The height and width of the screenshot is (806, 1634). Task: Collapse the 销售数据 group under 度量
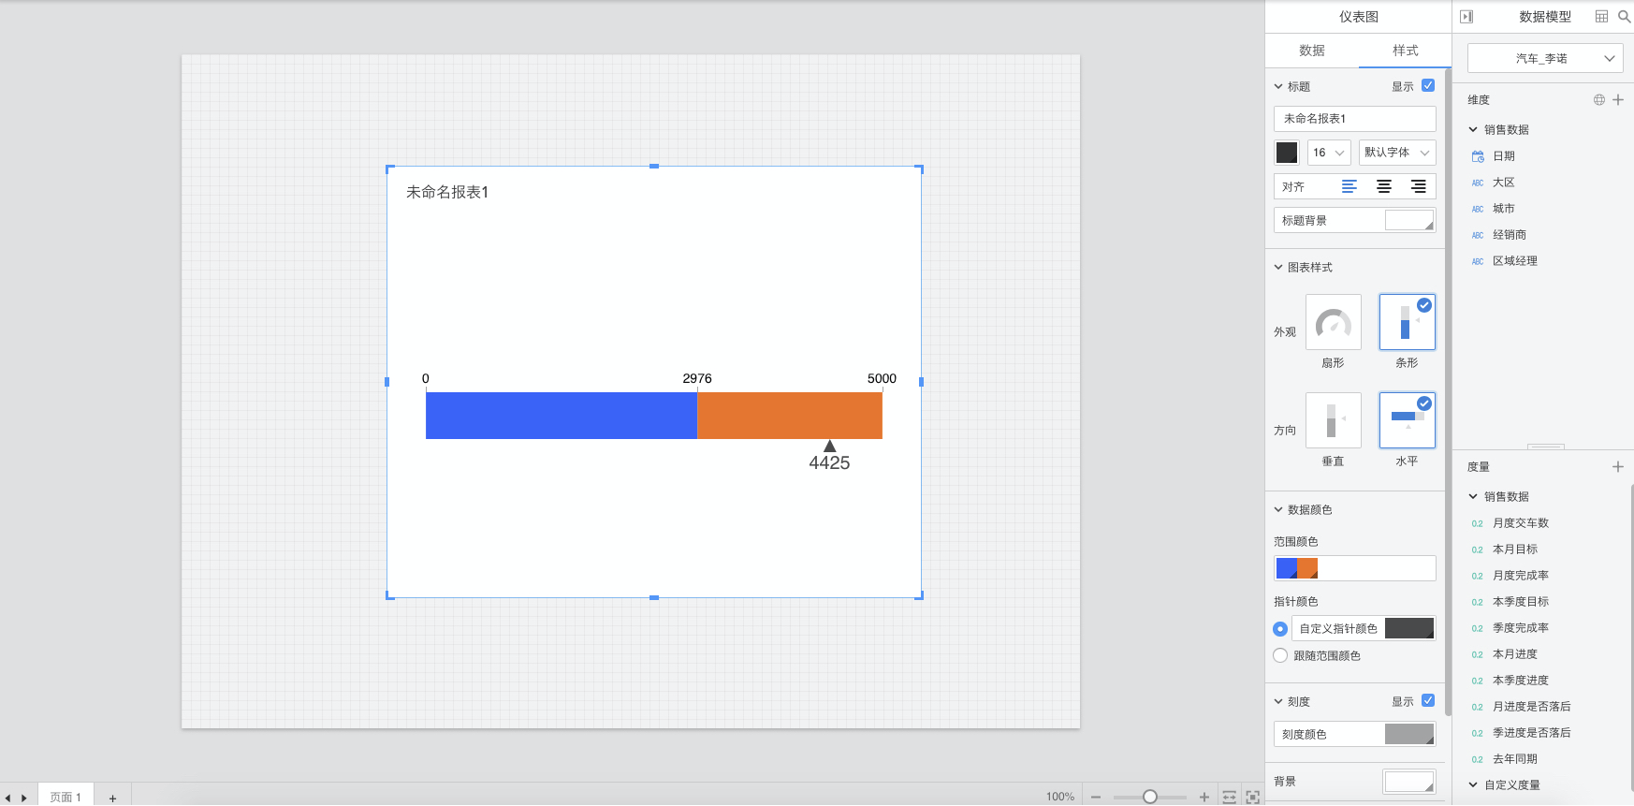tap(1473, 497)
